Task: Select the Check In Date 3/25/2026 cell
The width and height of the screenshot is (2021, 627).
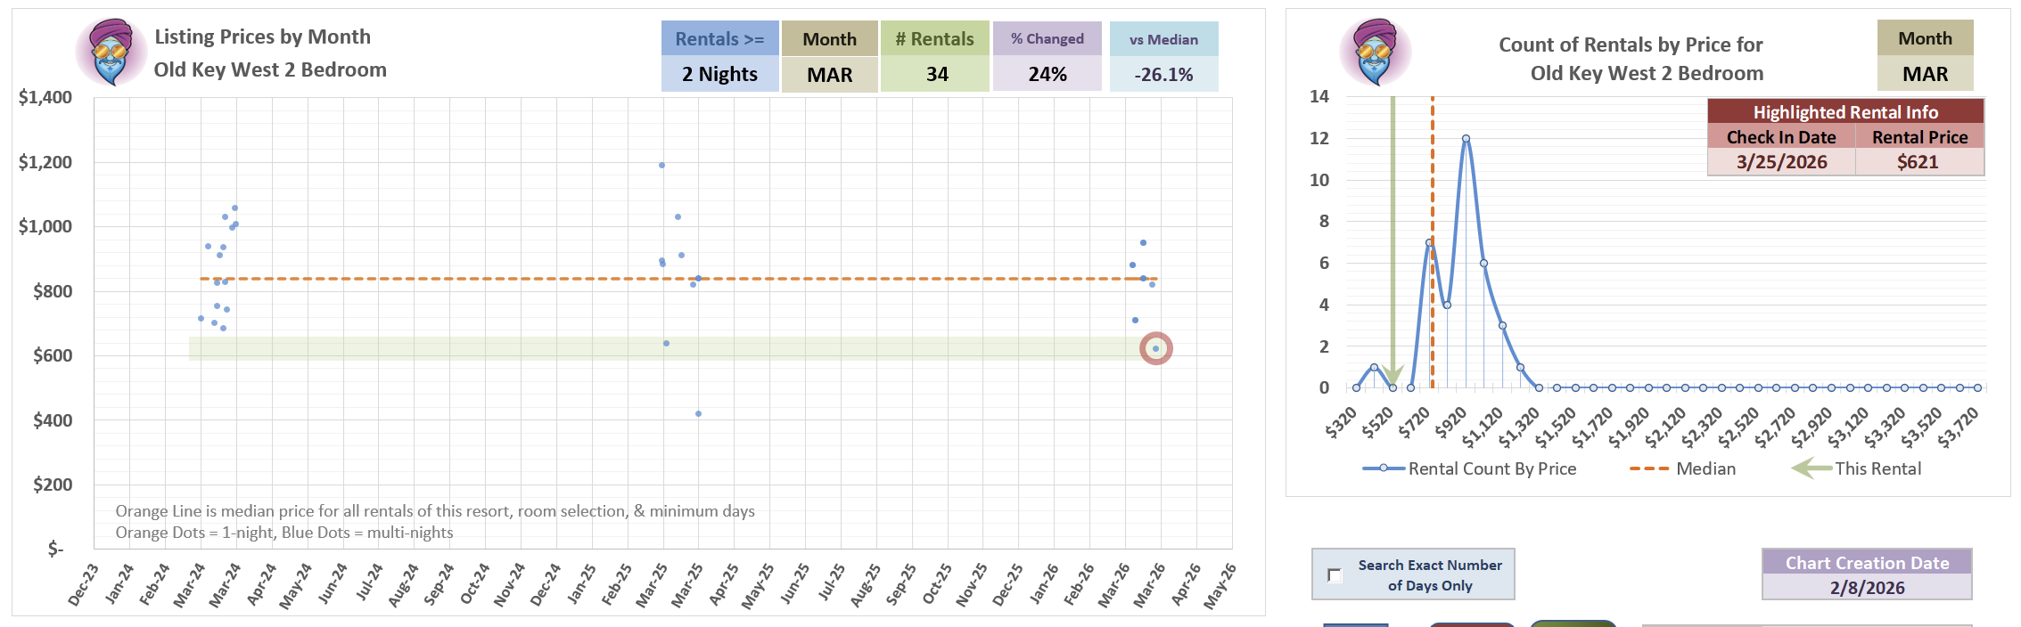Action: click(1781, 162)
